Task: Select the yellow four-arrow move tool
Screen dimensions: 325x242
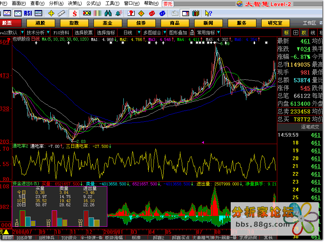Action: [51, 13]
